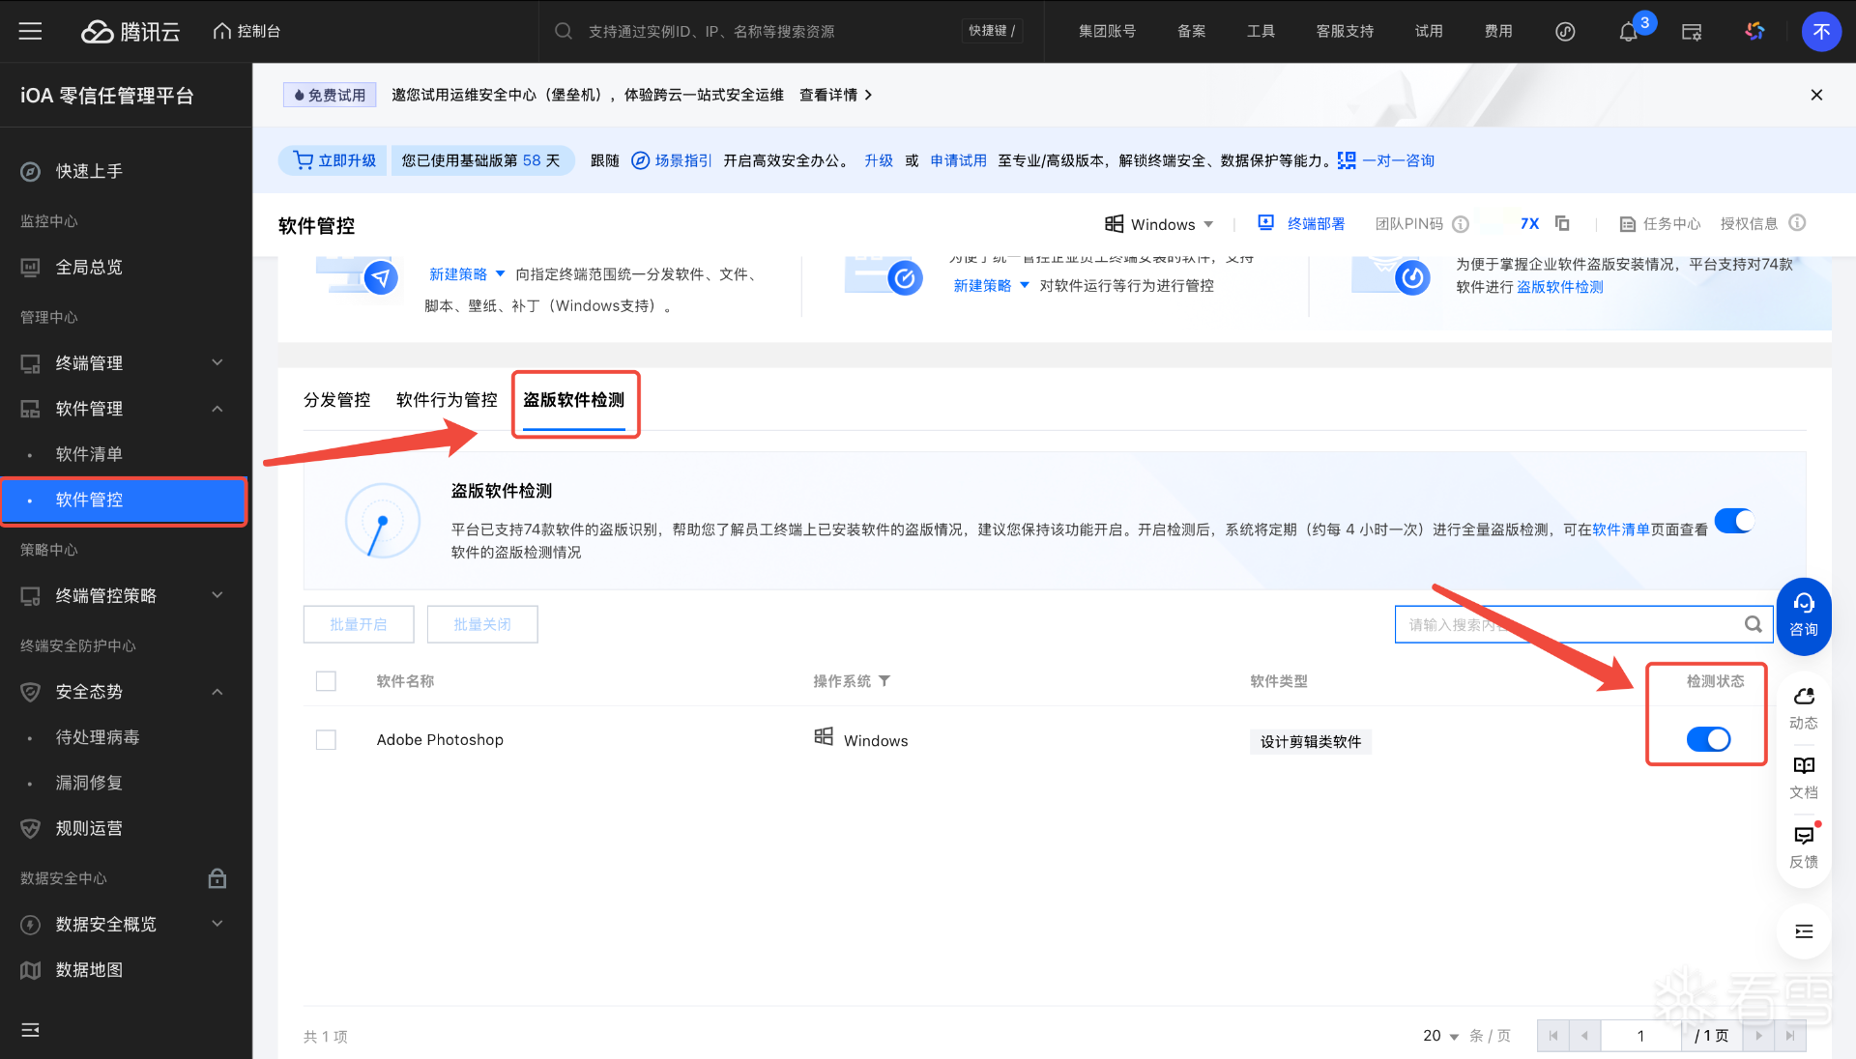The width and height of the screenshot is (1856, 1059).
Task: Disable the 盗版软件检测 master switch
Action: (1734, 521)
